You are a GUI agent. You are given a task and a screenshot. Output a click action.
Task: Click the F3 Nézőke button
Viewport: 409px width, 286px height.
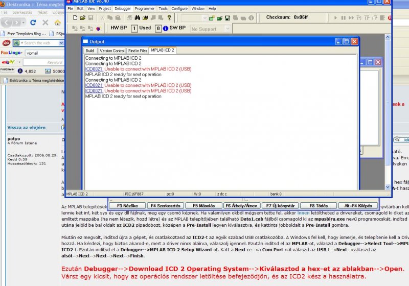click(x=127, y=206)
